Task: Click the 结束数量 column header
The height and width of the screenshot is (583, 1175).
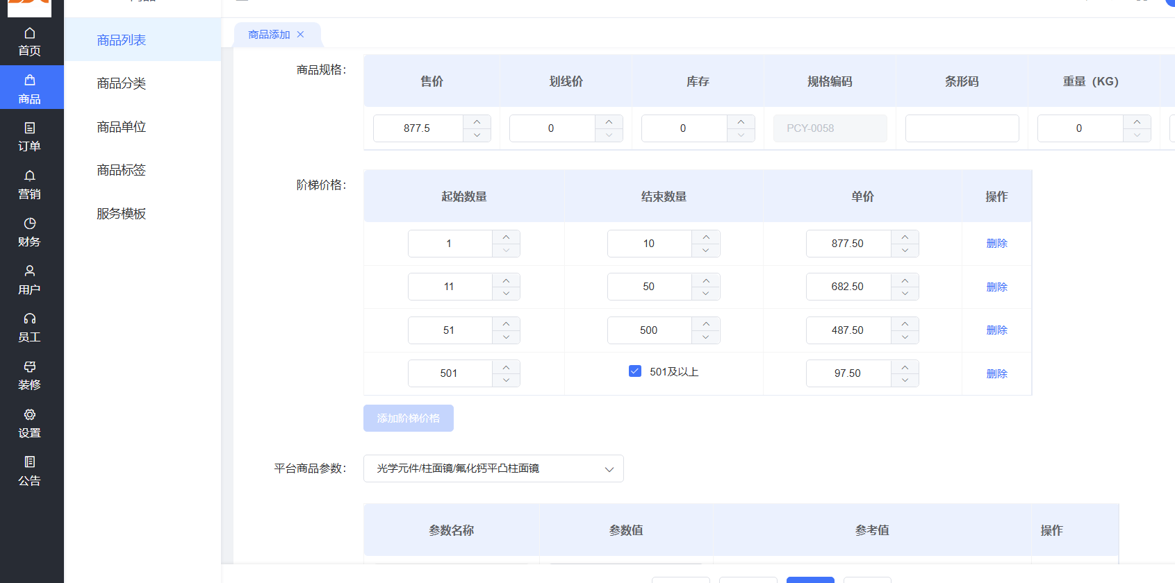Action: (x=664, y=196)
